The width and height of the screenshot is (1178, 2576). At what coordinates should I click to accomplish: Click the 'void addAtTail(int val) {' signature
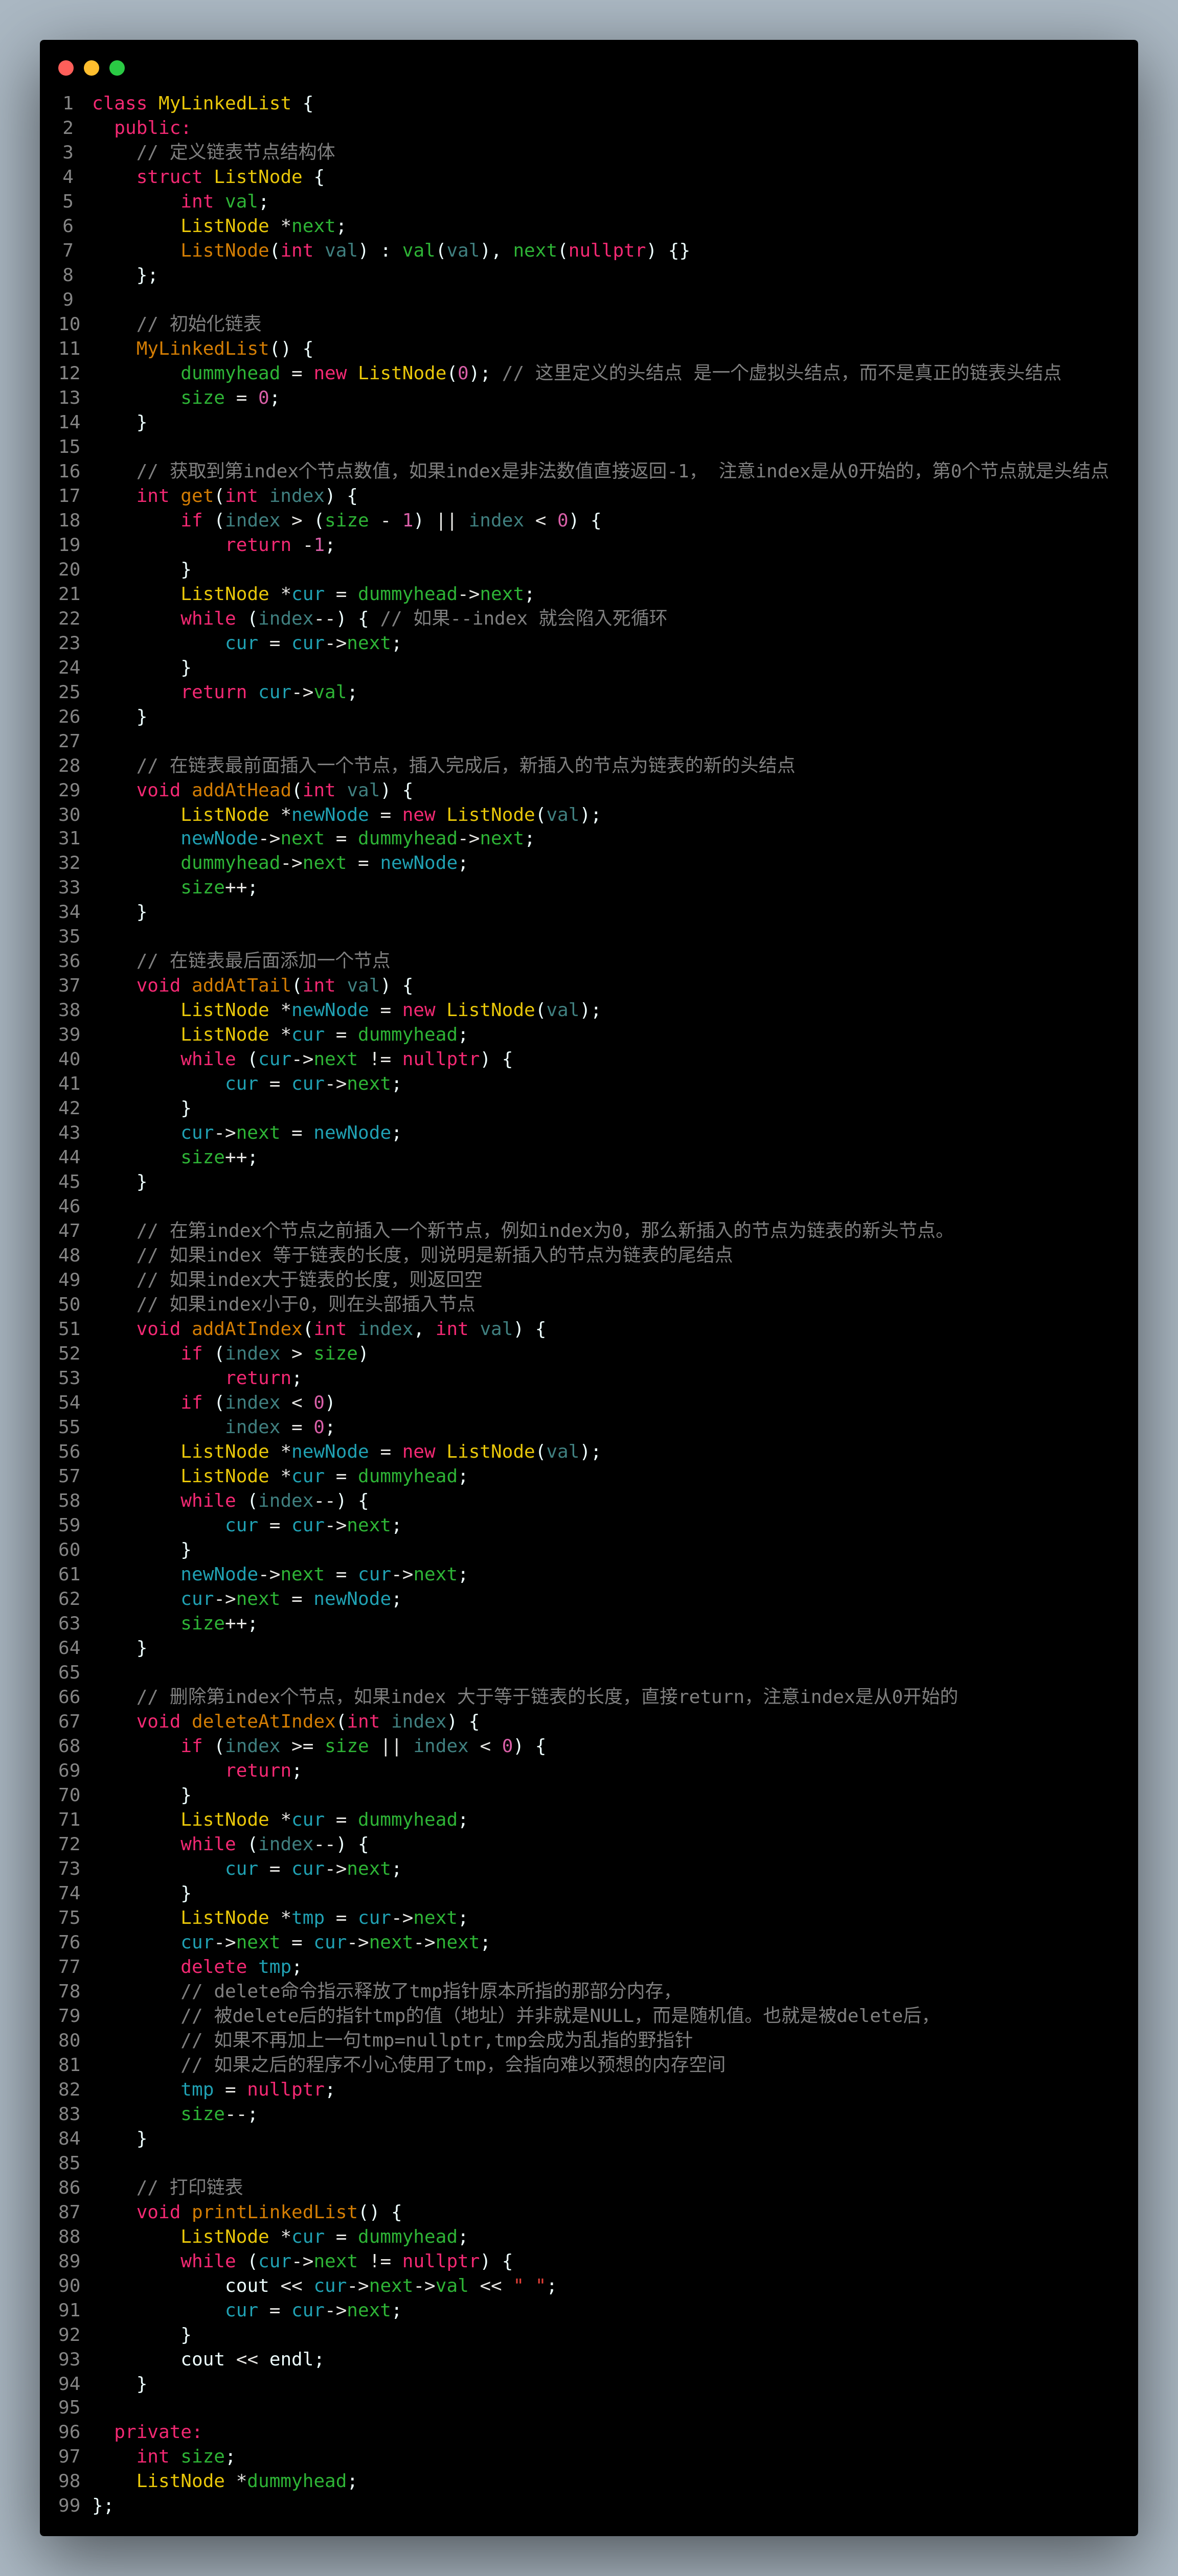coord(275,986)
